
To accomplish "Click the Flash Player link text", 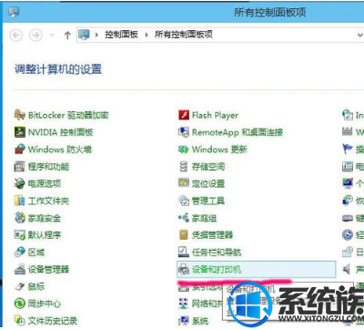I will point(215,116).
